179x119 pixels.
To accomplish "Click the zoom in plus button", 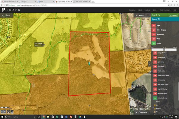I will [5, 112].
